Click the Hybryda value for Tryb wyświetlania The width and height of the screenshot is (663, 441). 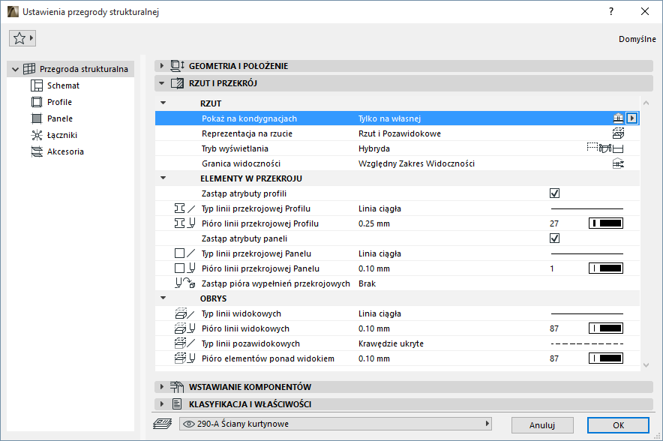tap(374, 148)
